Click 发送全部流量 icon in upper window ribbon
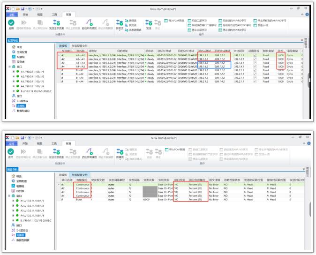 click(57, 23)
